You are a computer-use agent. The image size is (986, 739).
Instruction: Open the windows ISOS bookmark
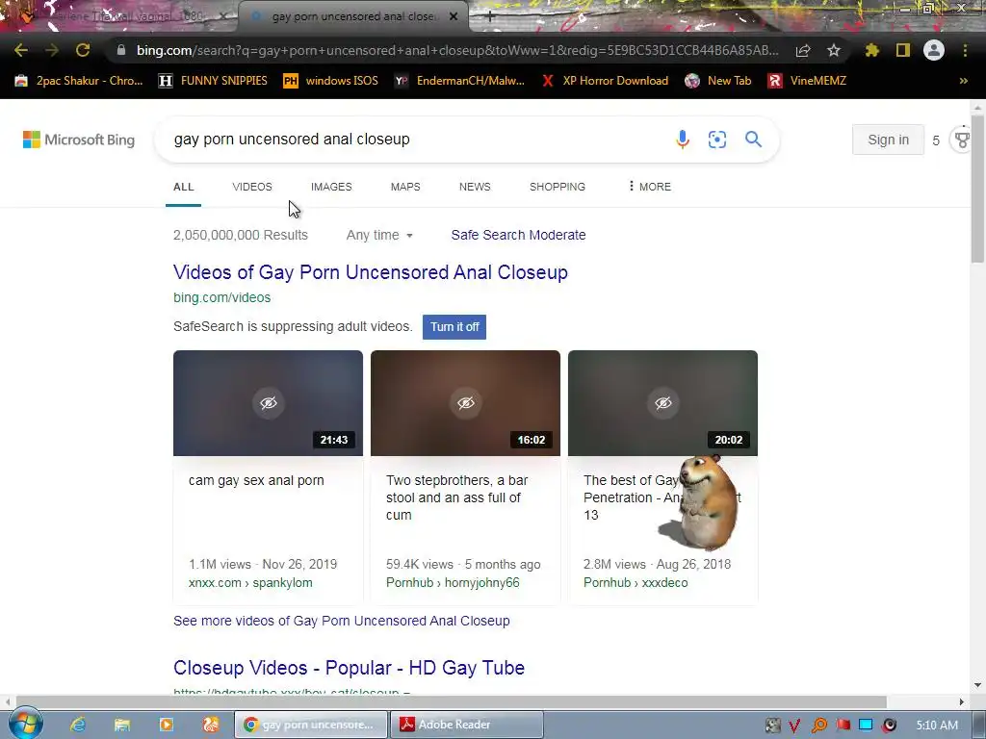331,81
